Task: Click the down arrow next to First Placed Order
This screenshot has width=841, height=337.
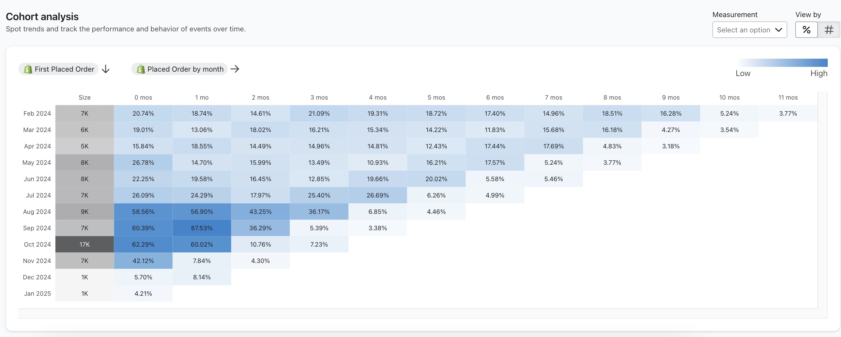Action: click(x=105, y=69)
